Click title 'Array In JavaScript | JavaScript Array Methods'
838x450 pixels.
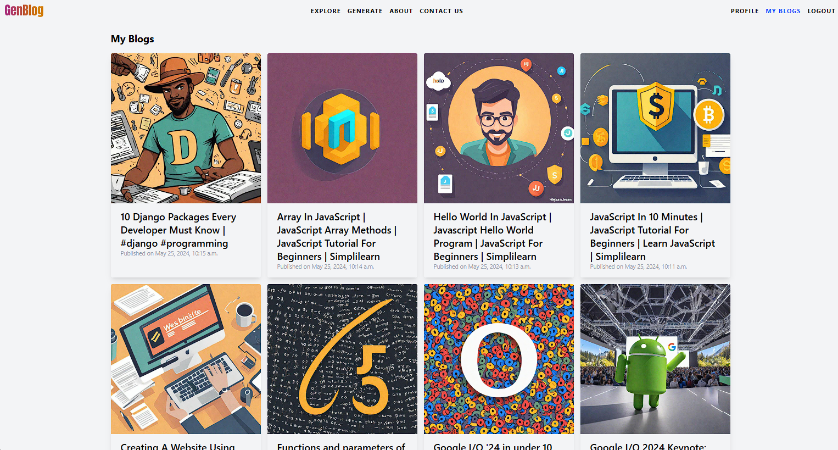pos(337,237)
